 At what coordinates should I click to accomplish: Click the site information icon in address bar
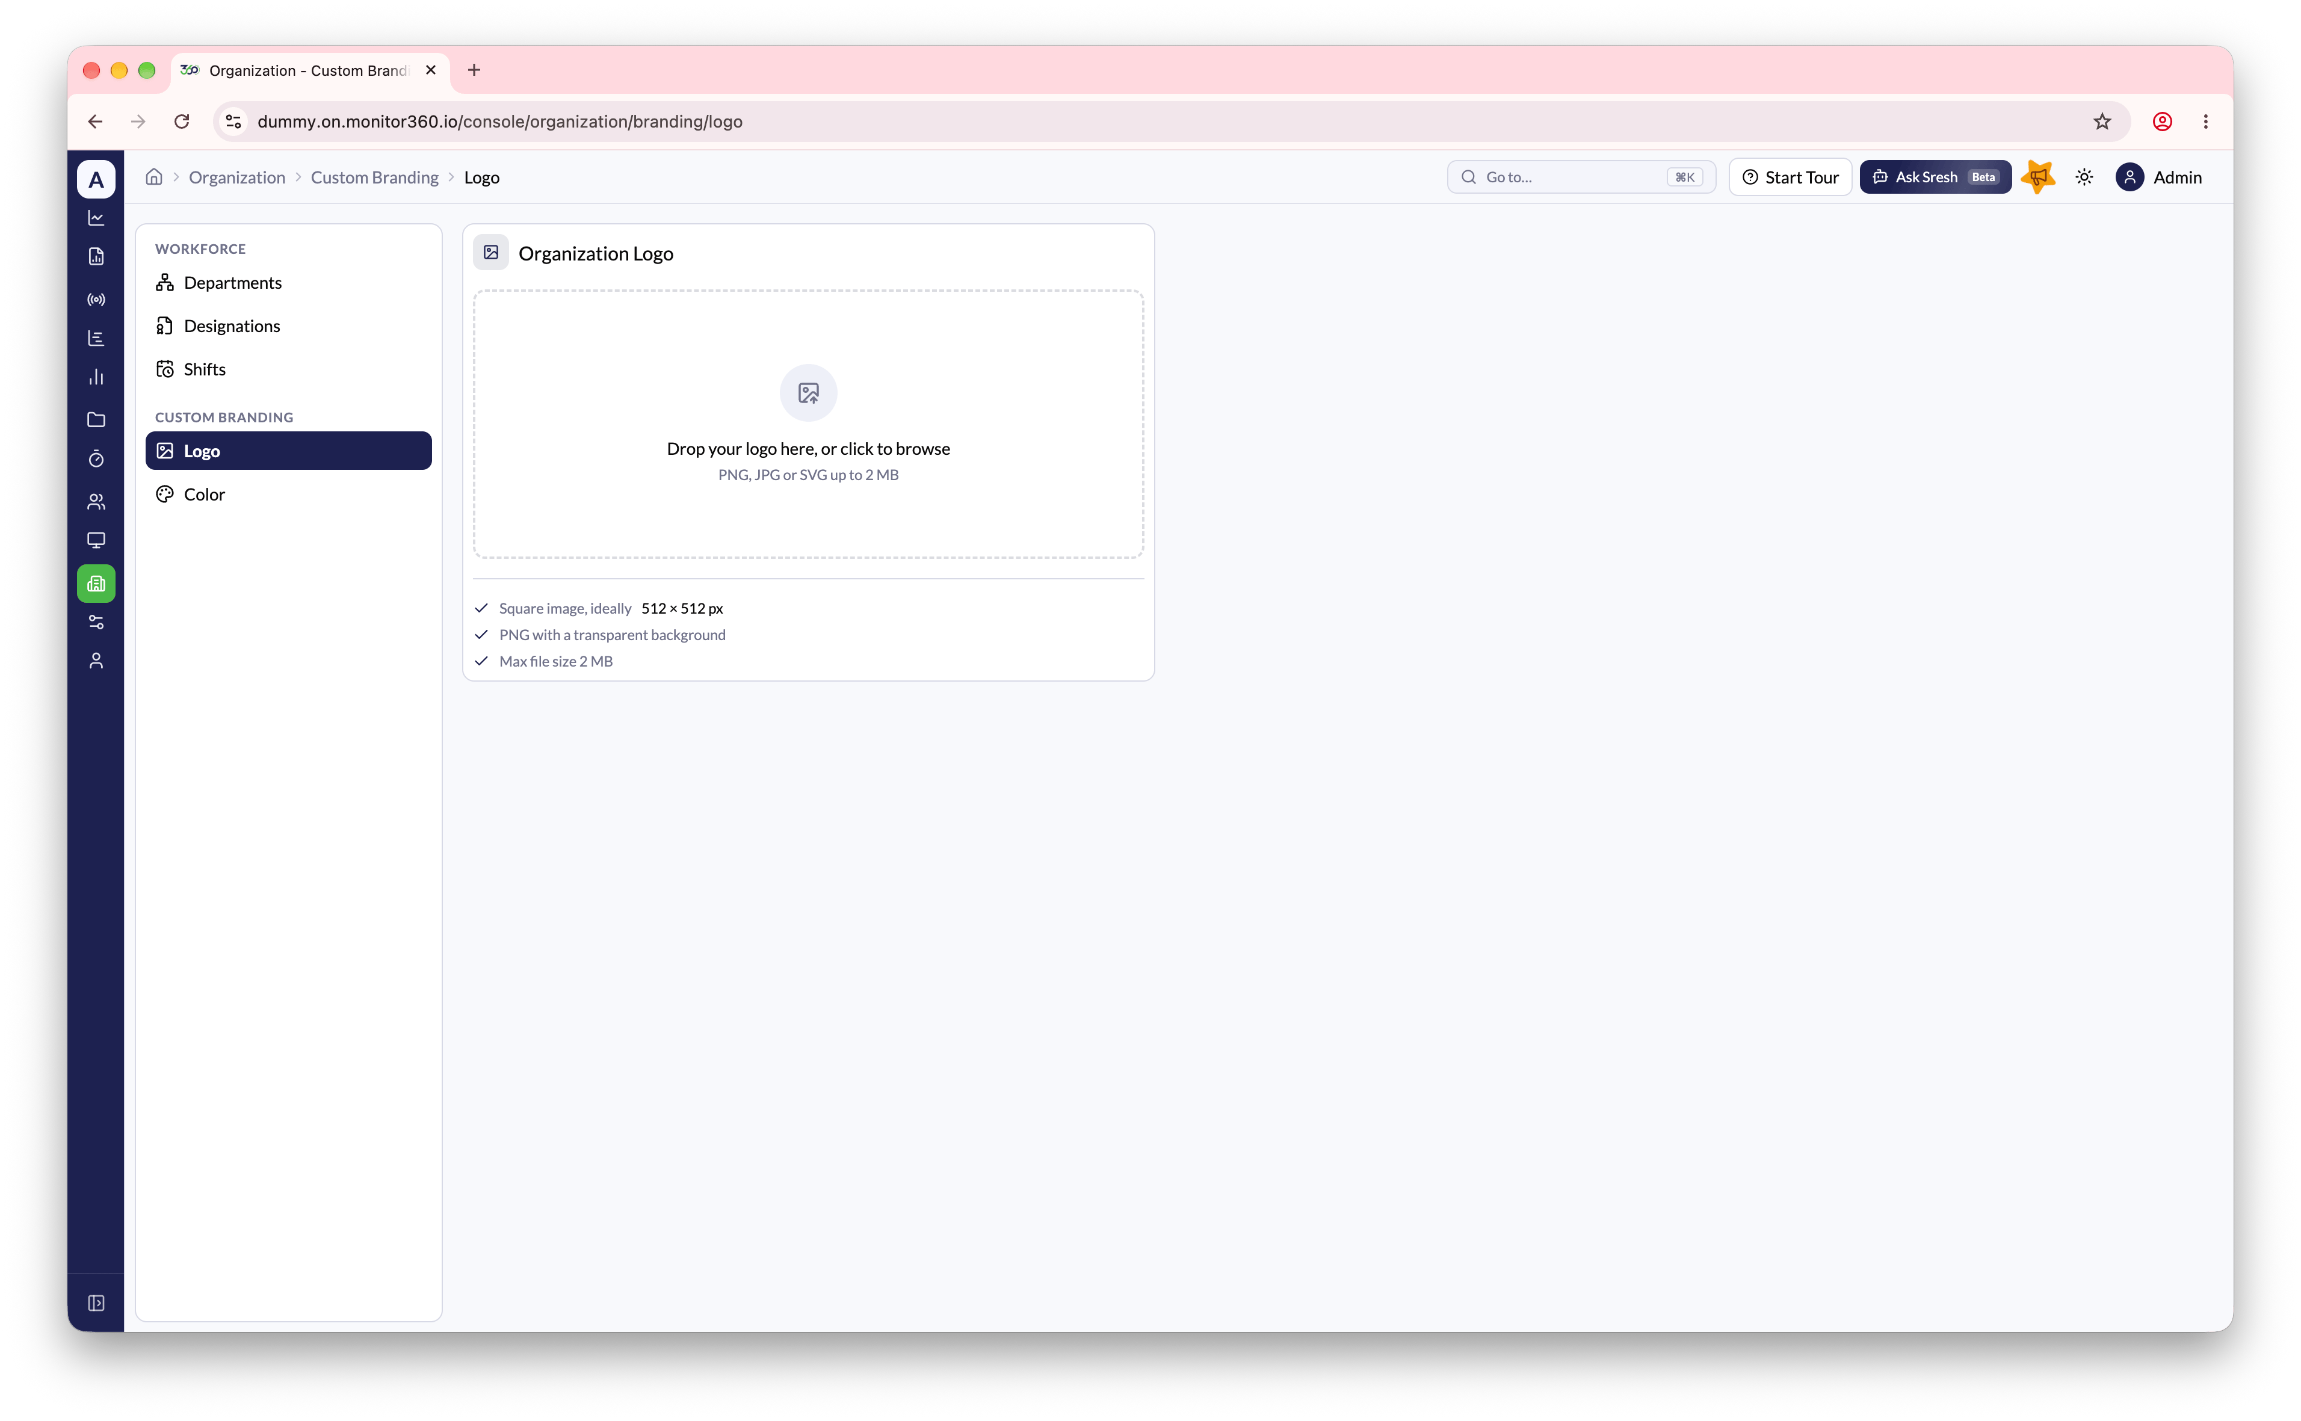click(x=234, y=122)
